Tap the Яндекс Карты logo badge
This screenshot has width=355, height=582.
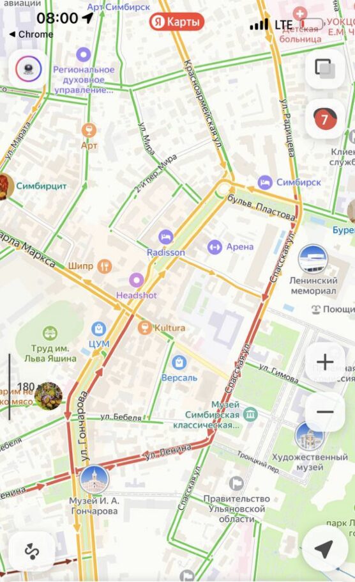177,22
